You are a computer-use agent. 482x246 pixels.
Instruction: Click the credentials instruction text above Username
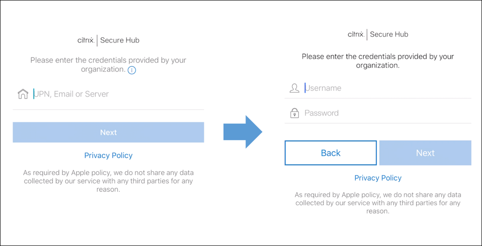point(378,61)
